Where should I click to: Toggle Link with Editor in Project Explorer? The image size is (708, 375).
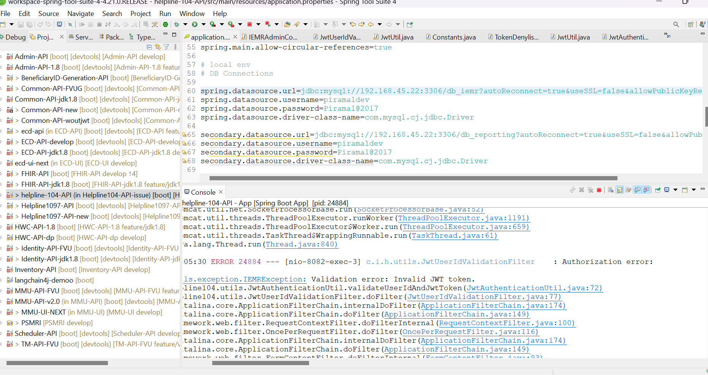(x=158, y=47)
